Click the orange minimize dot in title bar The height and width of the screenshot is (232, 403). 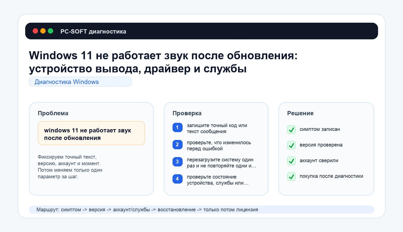click(43, 31)
